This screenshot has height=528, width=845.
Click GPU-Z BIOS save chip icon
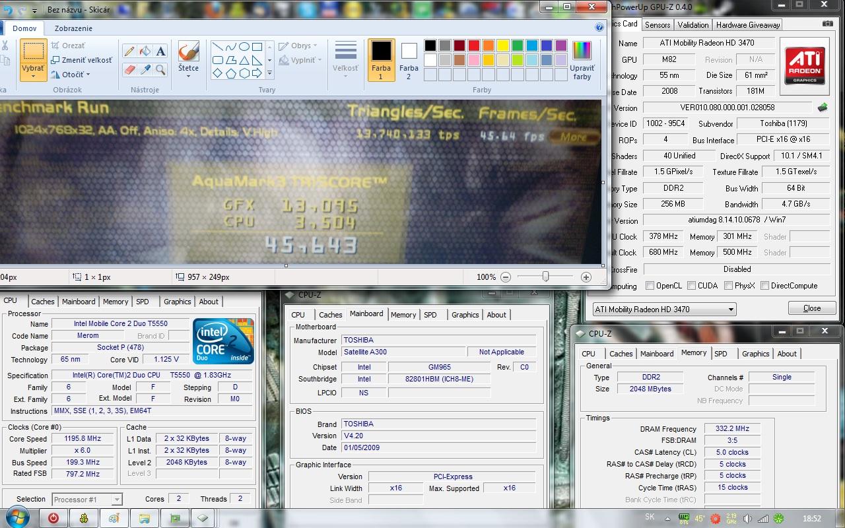tap(823, 107)
